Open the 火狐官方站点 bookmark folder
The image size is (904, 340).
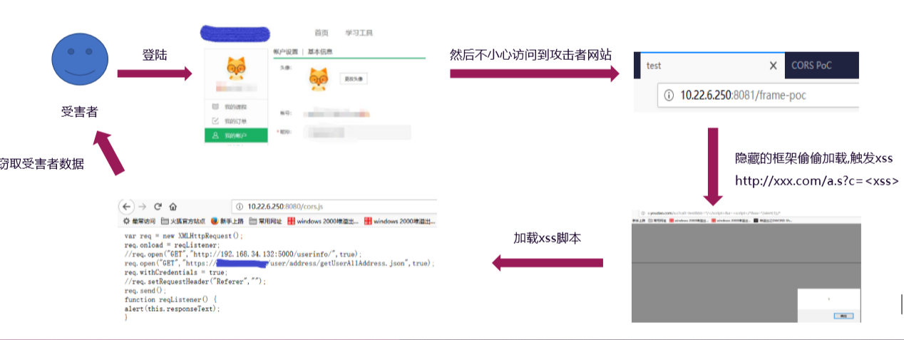pos(183,222)
